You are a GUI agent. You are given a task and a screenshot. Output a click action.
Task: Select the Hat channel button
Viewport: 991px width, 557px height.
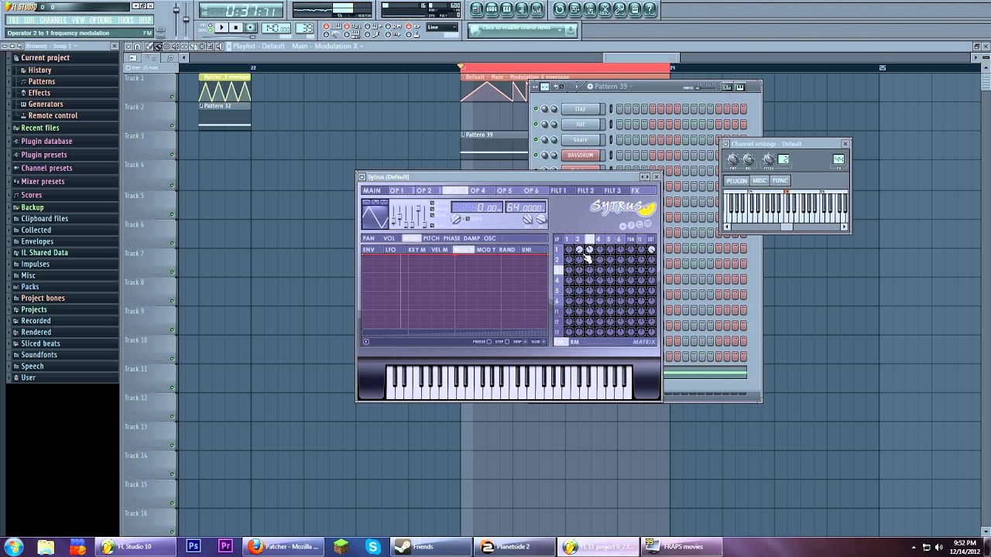click(581, 125)
